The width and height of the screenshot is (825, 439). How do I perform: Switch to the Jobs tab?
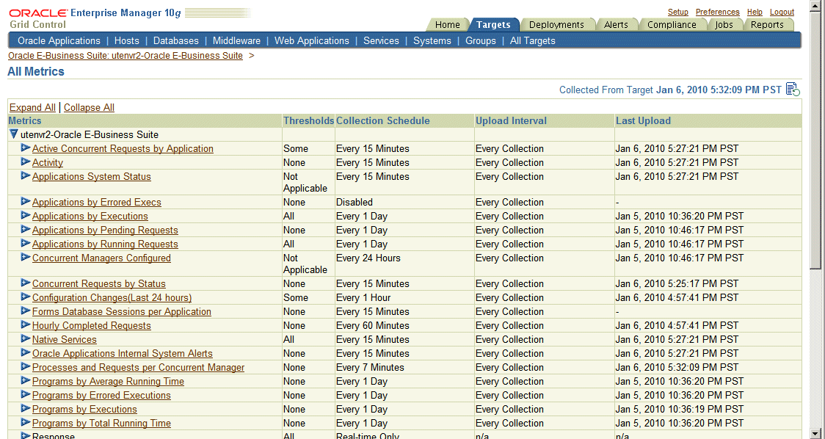[724, 25]
